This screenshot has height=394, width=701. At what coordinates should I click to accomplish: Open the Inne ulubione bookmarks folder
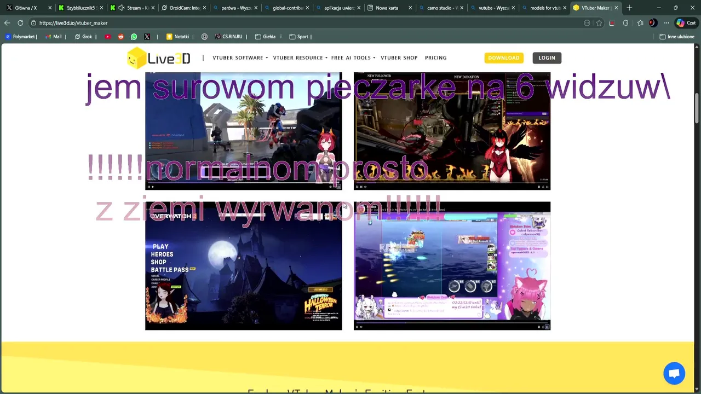pyautogui.click(x=677, y=37)
